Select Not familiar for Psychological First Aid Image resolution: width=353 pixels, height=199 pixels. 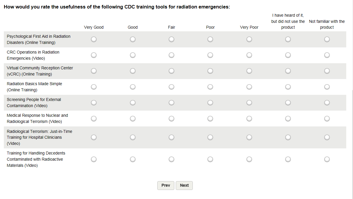(x=327, y=39)
